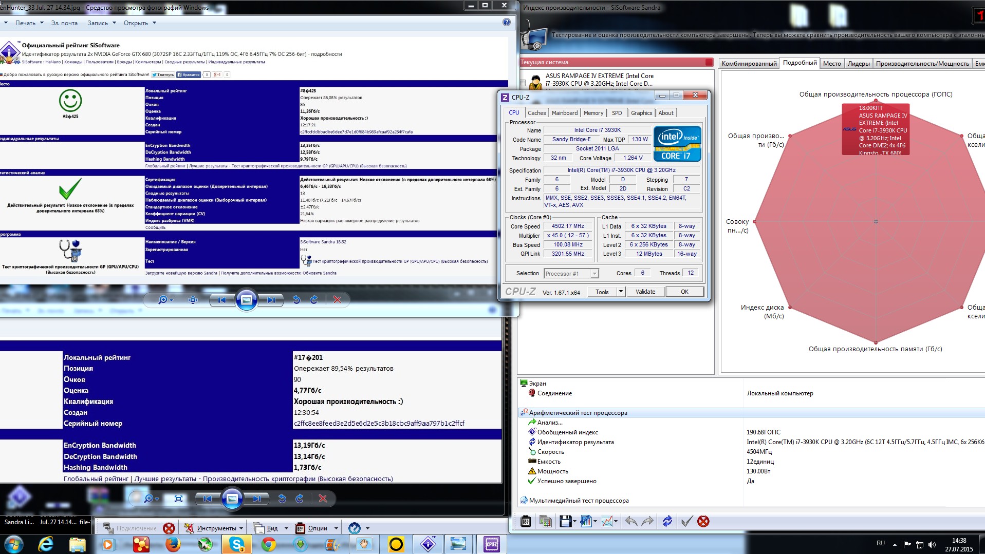Screen dimensions: 985x554
Task: Click the Глобальный рейтинг link in lower window
Action: click(96, 479)
